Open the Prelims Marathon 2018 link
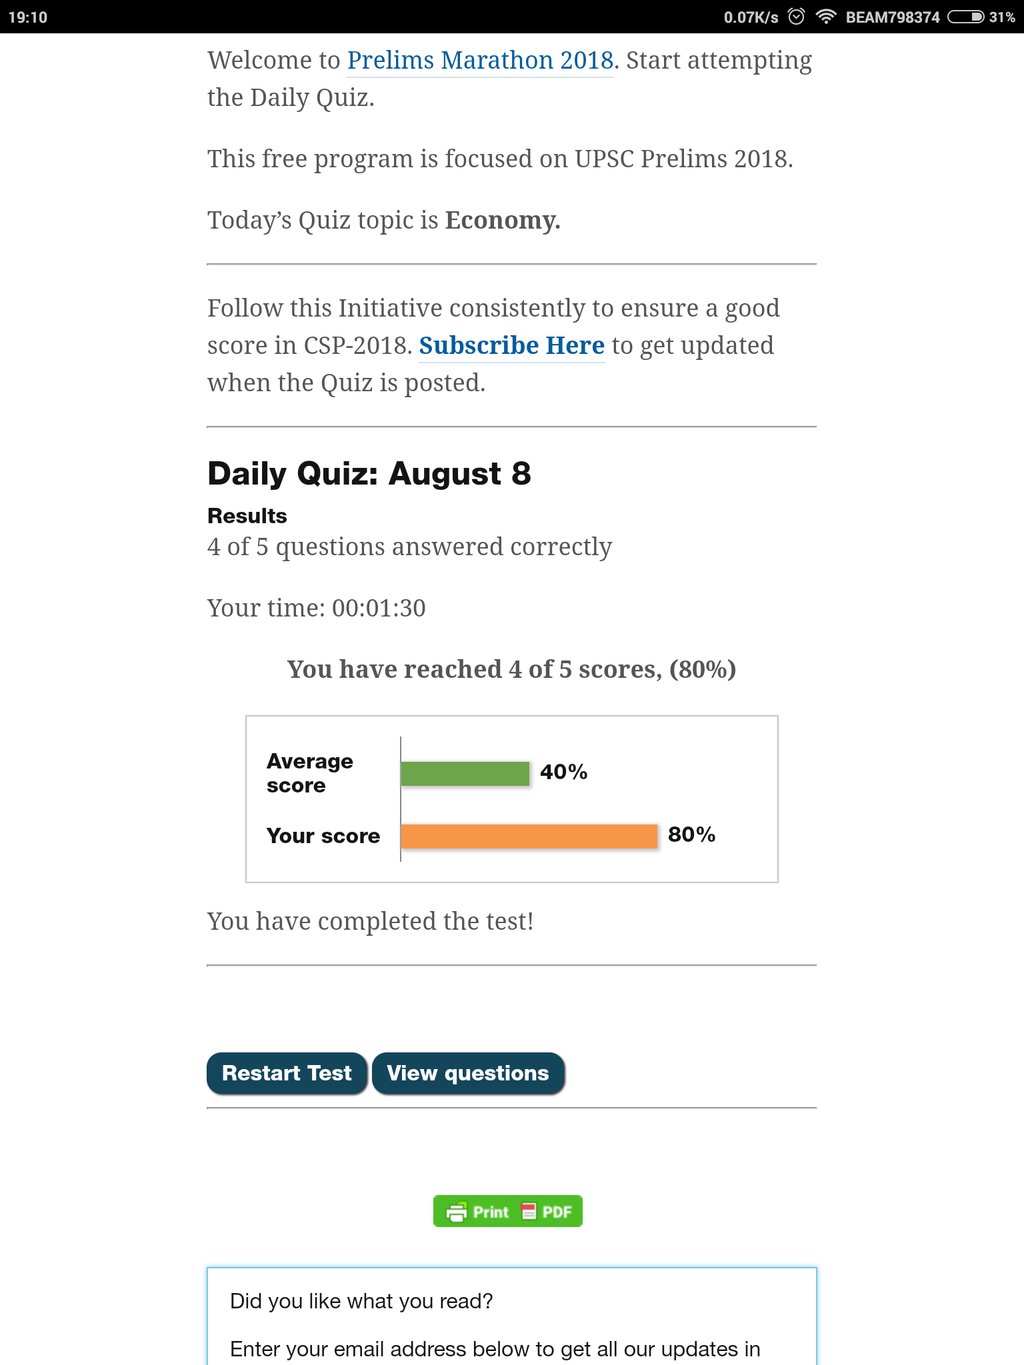Viewport: 1024px width, 1365px height. pyautogui.click(x=480, y=61)
